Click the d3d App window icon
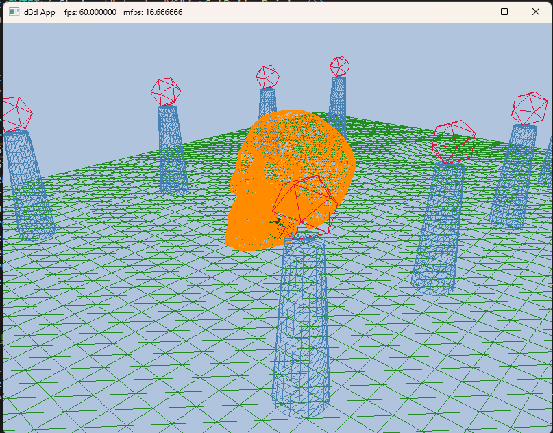Screen dimensions: 553x433 14,12
